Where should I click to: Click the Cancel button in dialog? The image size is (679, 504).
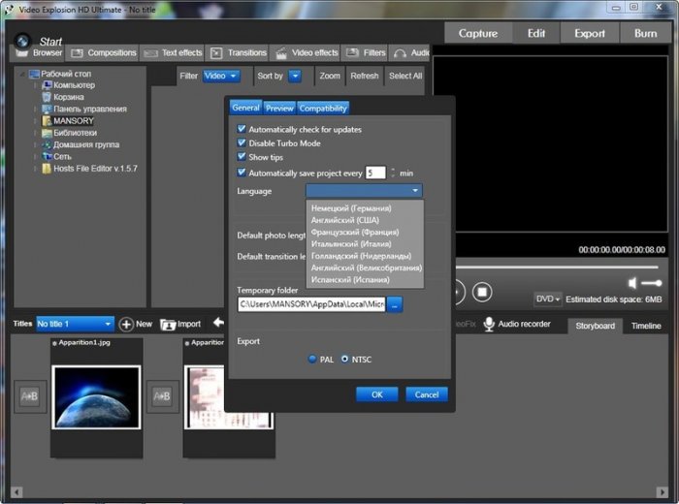(x=427, y=394)
